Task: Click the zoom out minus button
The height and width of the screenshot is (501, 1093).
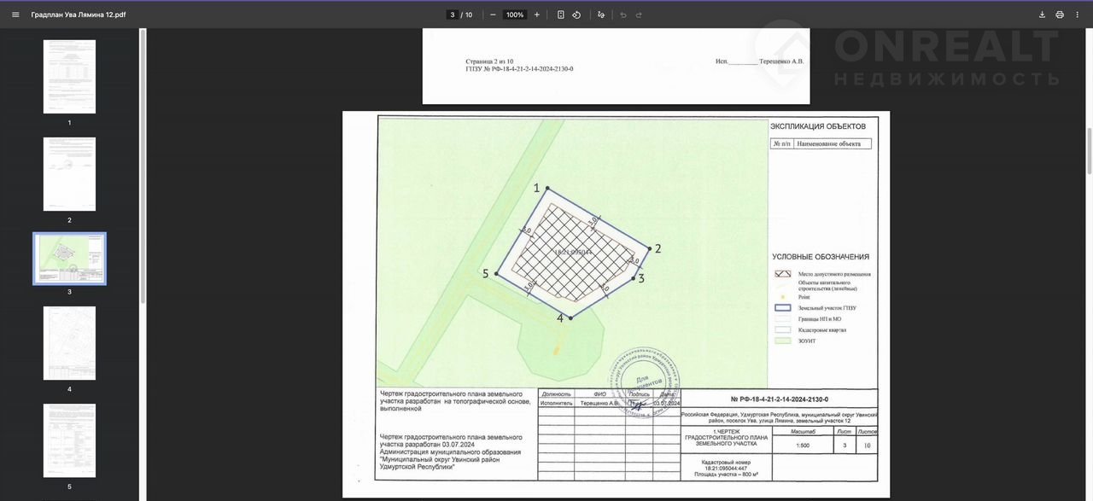Action: 493,15
